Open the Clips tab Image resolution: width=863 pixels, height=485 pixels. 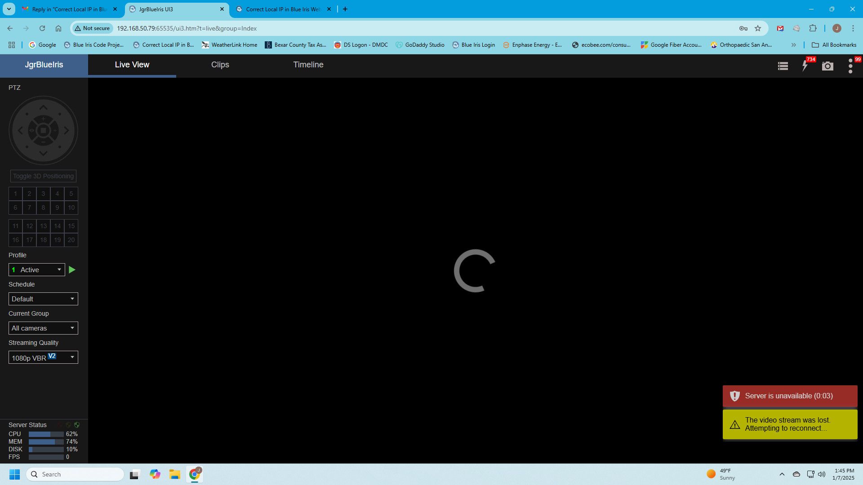pos(219,64)
